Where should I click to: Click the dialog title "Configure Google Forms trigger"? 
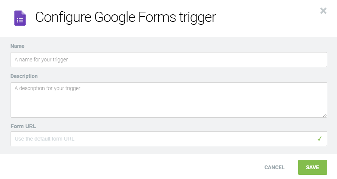click(x=125, y=18)
